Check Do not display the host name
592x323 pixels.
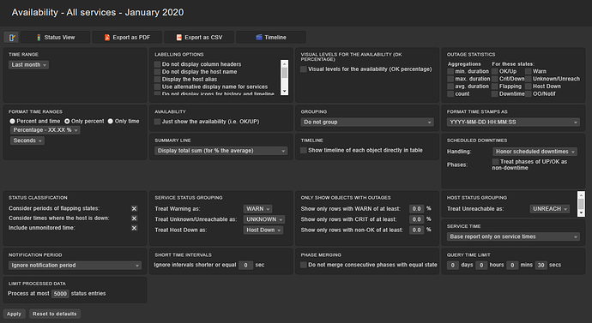pos(158,72)
